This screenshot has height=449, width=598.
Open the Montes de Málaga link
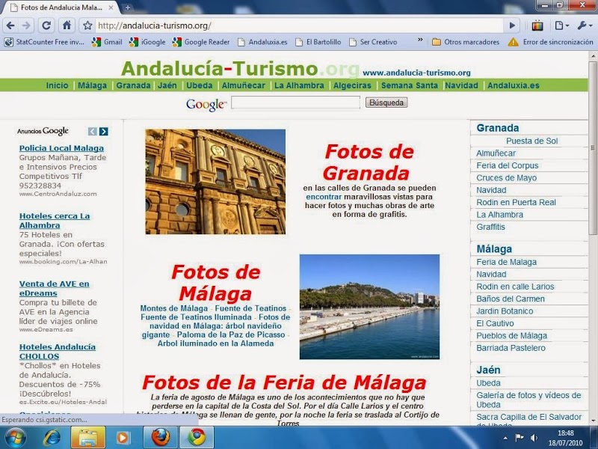(x=174, y=308)
